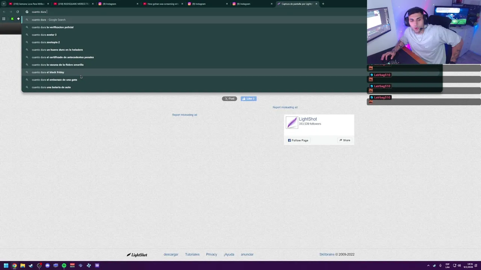Open the 'Tutoriales' footer link
The image size is (481, 270).
coord(192,254)
